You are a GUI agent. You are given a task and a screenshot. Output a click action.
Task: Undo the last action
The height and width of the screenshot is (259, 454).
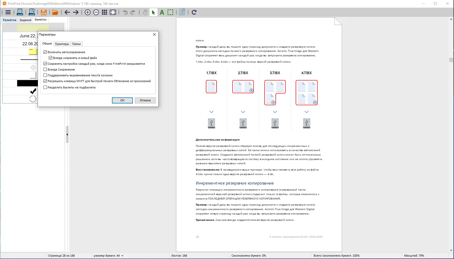pyautogui.click(x=125, y=12)
